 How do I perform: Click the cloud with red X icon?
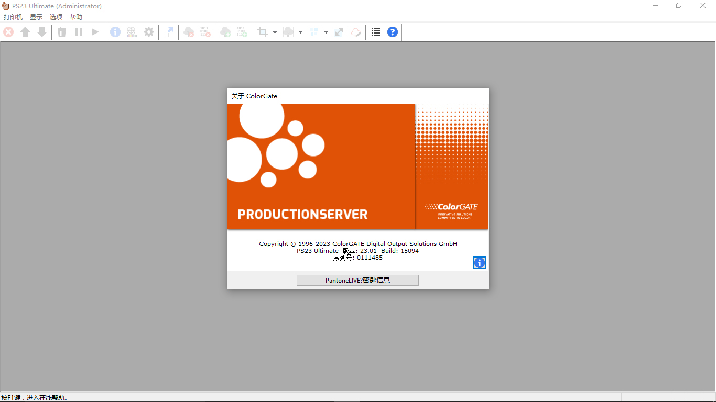(189, 32)
